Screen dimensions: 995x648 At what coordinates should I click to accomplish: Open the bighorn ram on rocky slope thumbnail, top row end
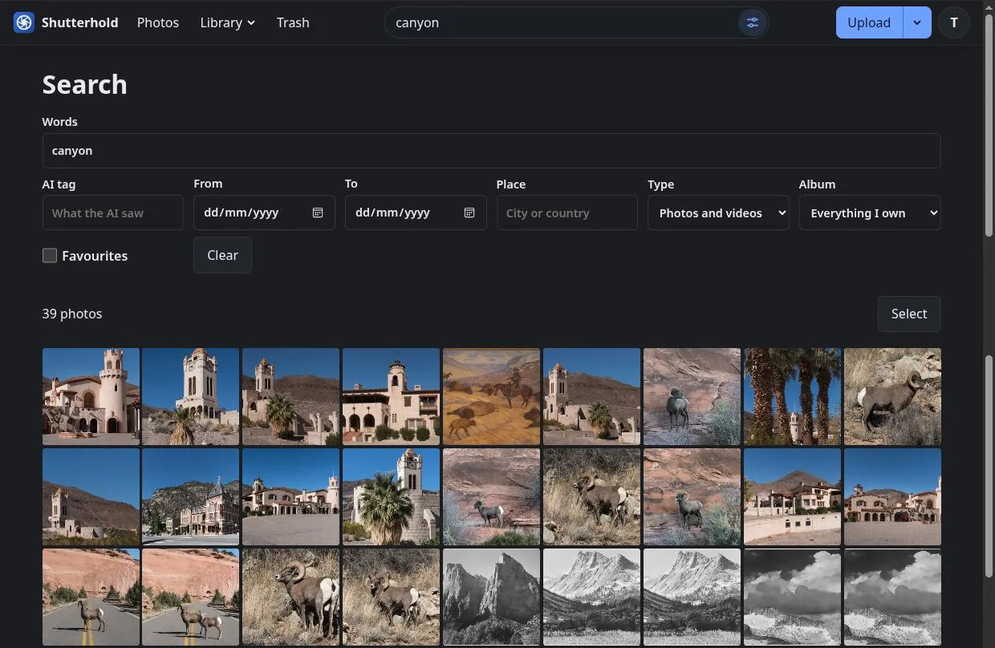coord(892,396)
